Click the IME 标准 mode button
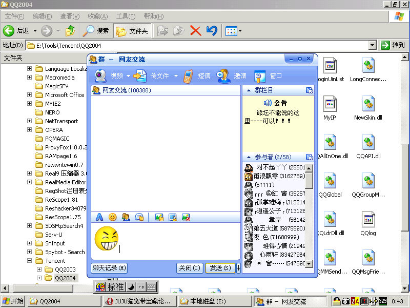 [x=115, y=287]
